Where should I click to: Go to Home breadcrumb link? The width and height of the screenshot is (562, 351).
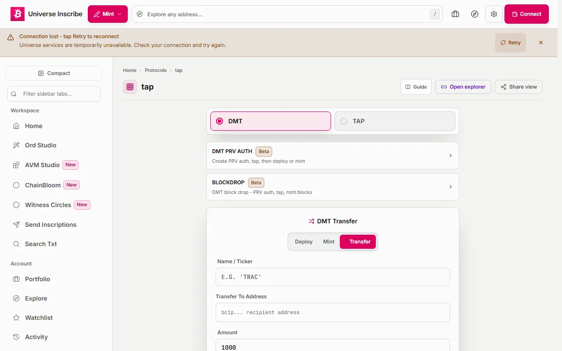coord(130,70)
